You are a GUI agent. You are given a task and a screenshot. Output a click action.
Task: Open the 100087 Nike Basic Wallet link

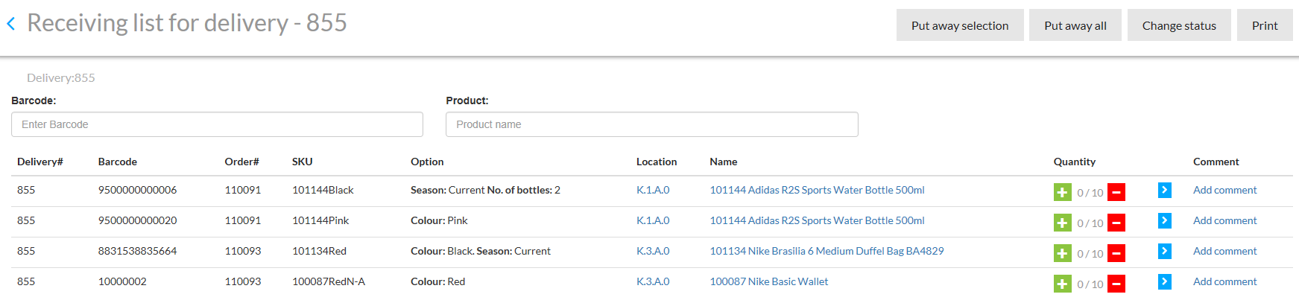click(768, 281)
